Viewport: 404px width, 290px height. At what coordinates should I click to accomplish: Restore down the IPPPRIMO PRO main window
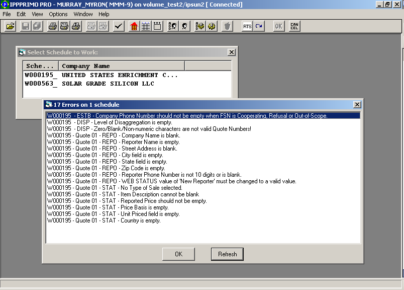point(388,5)
